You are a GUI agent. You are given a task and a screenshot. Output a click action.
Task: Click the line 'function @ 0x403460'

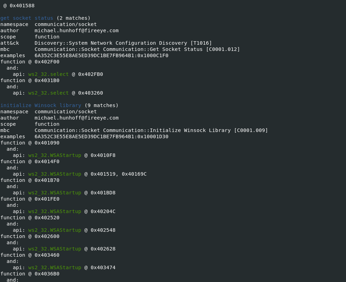click(x=30, y=255)
